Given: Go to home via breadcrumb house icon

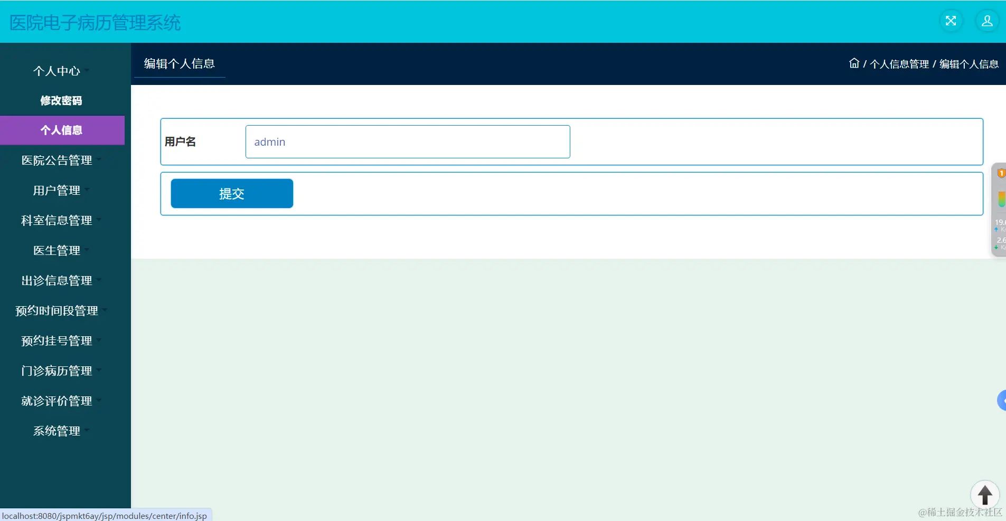Looking at the screenshot, I should (x=854, y=63).
